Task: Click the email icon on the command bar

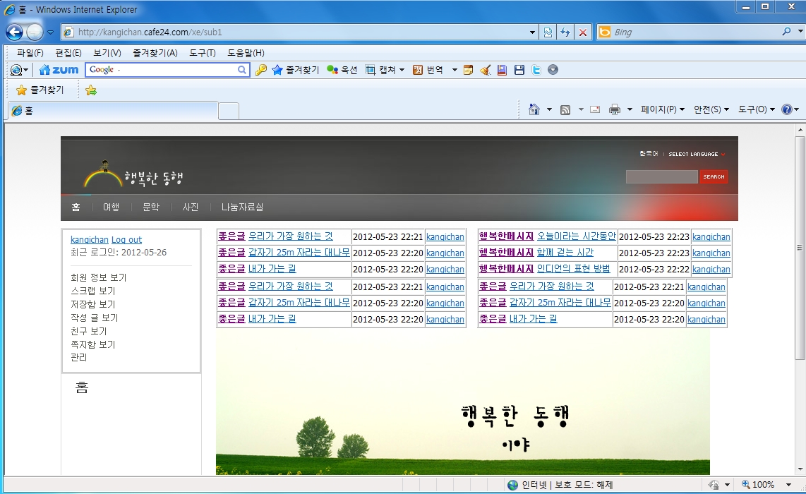Action: 594,109
